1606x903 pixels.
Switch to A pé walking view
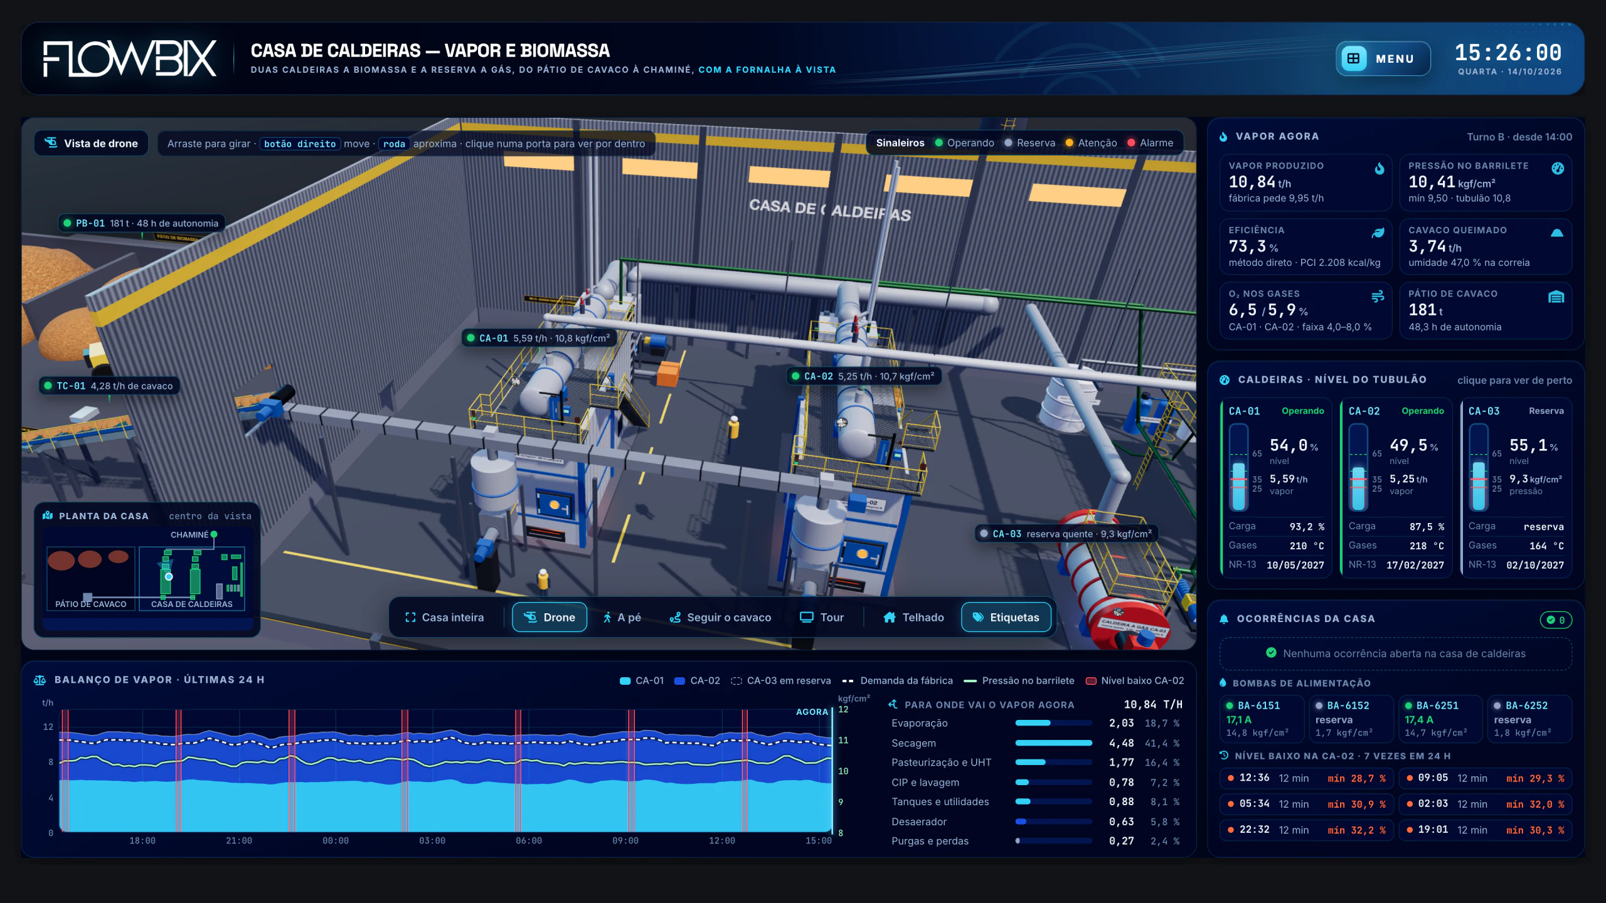coord(622,618)
